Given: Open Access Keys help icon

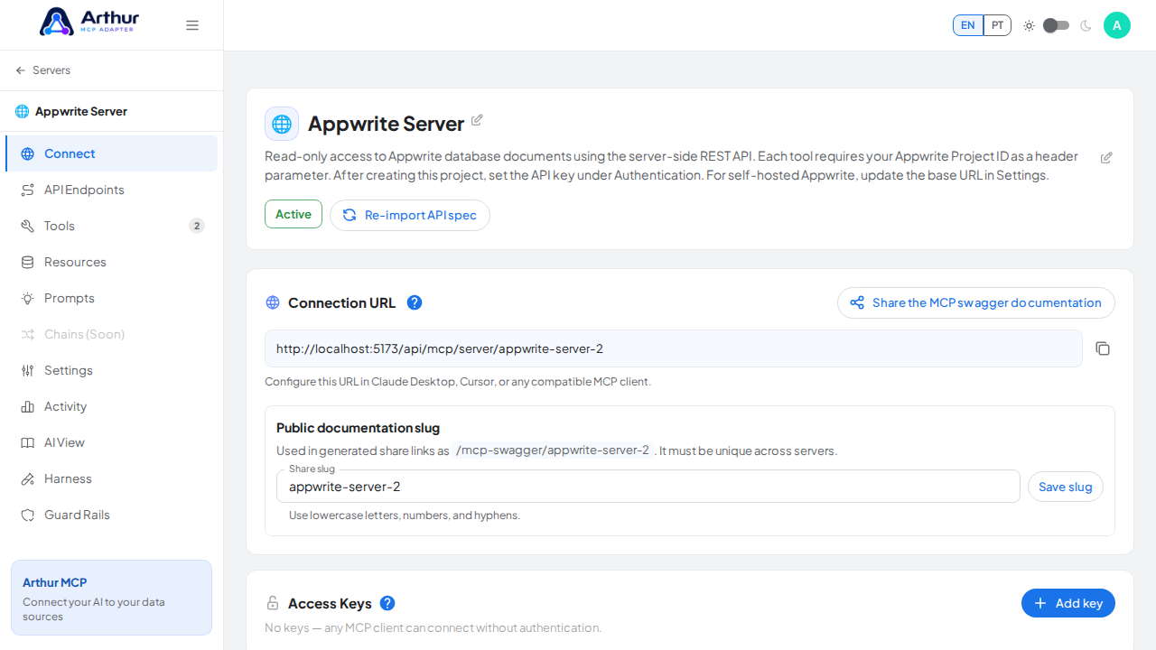Looking at the screenshot, I should [x=387, y=603].
